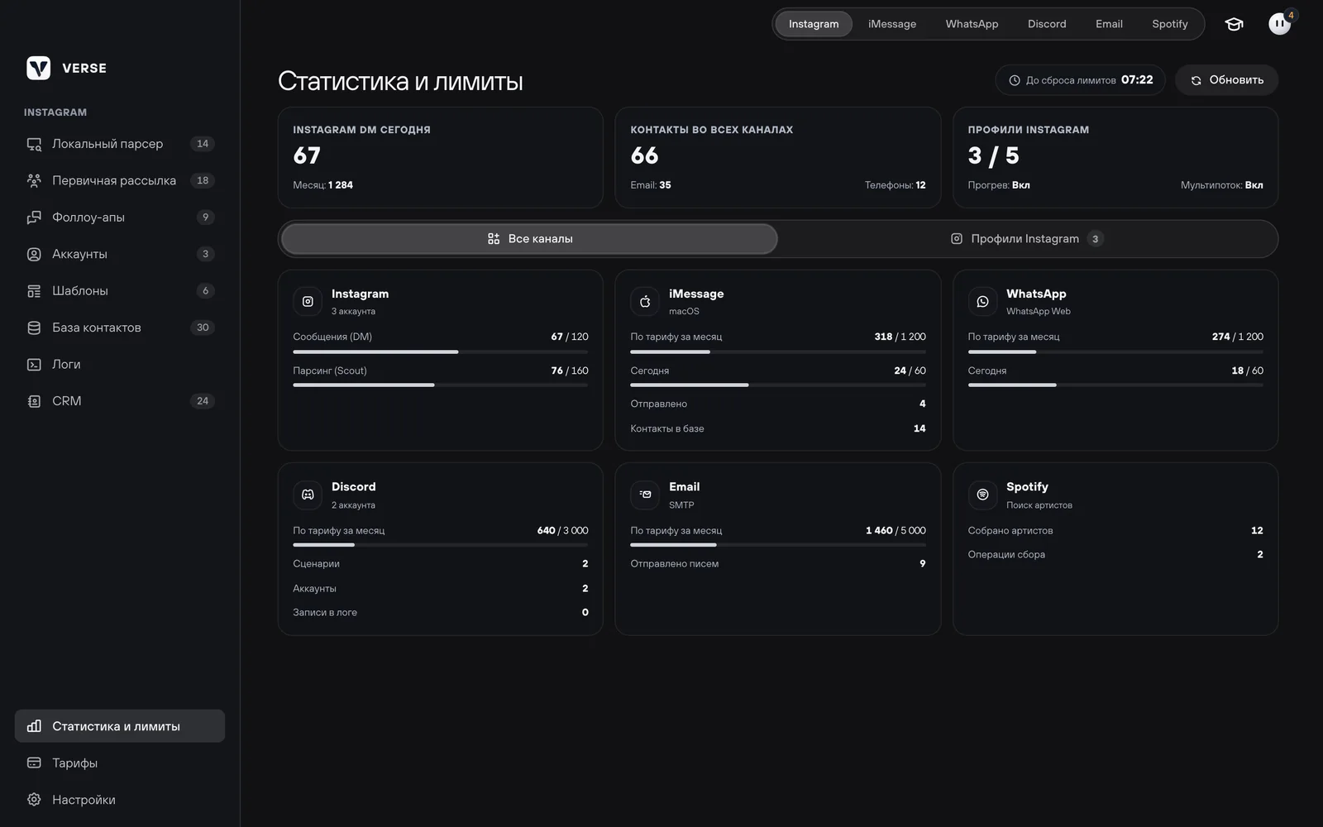Click the Локальный парсер sidebar icon

[34, 144]
